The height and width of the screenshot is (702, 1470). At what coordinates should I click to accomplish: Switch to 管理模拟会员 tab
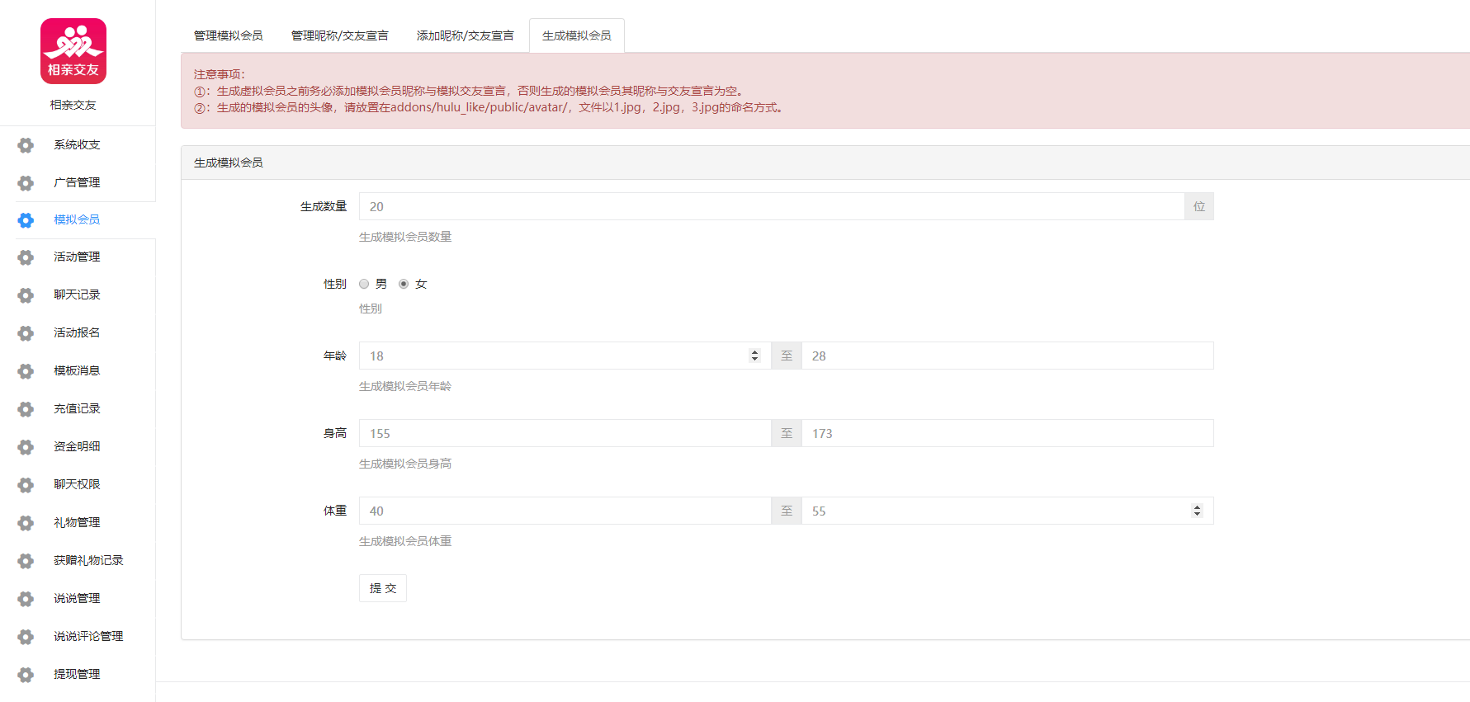point(229,35)
